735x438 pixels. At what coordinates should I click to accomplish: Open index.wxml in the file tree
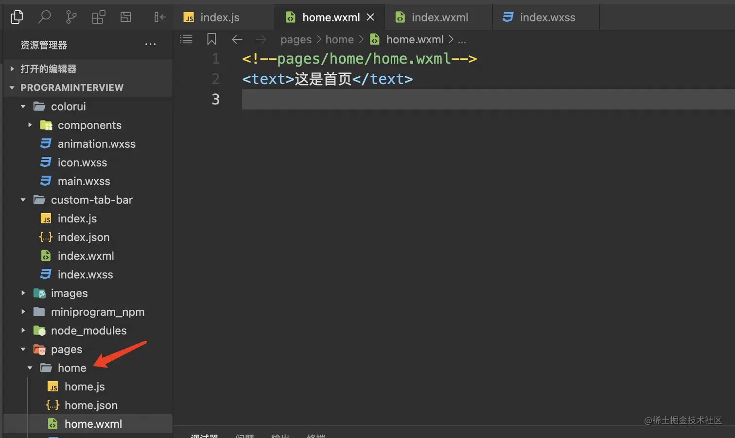(87, 256)
